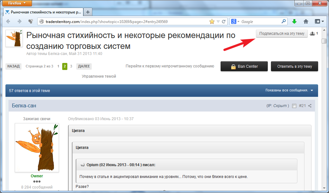Go back with the browser Back arrow
The width and height of the screenshot is (329, 193).
coord(8,21)
